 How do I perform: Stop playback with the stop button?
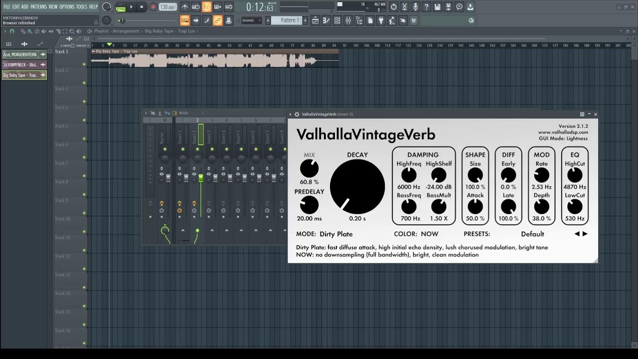pos(142,7)
